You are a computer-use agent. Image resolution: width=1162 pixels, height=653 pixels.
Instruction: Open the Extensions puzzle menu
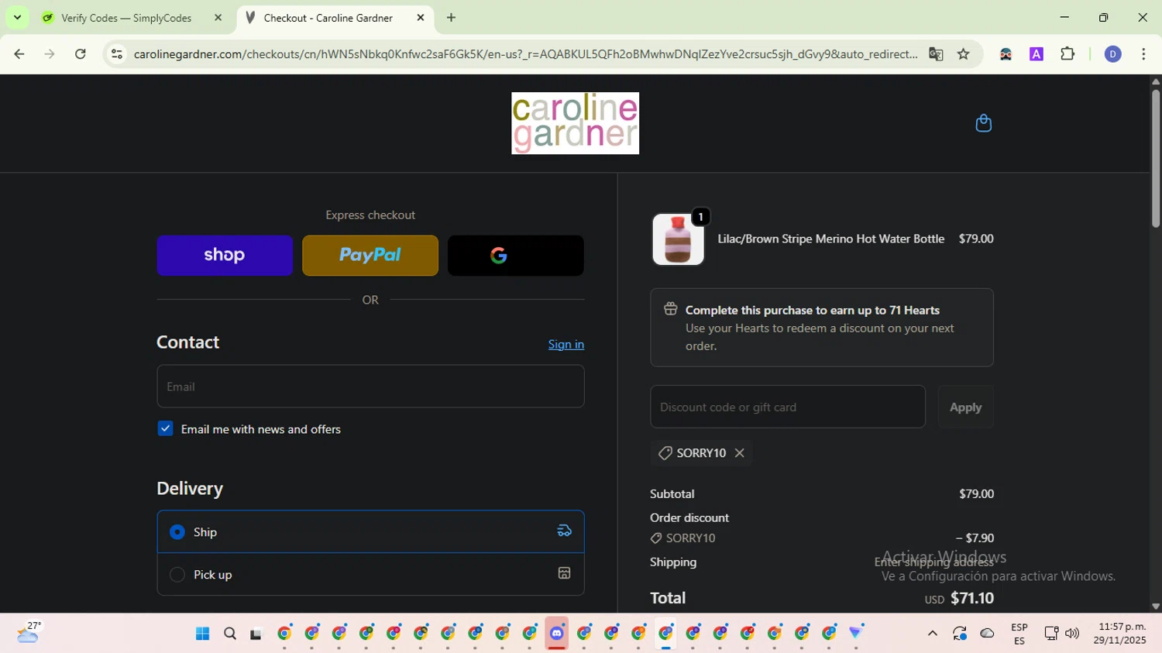point(1067,54)
